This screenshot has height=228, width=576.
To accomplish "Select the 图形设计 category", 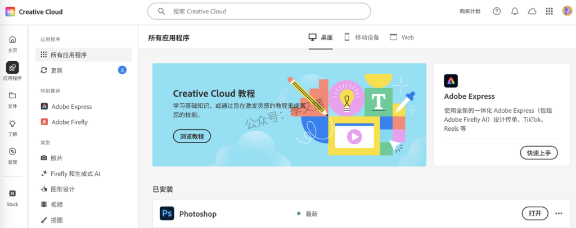I will (x=62, y=189).
